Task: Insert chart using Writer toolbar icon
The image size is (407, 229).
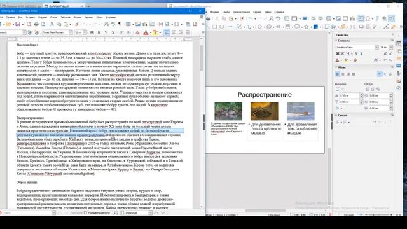Action: pyautogui.click(x=145, y=24)
